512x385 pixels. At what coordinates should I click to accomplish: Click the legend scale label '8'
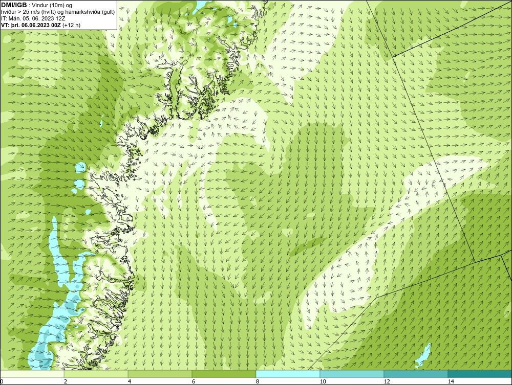point(258,381)
